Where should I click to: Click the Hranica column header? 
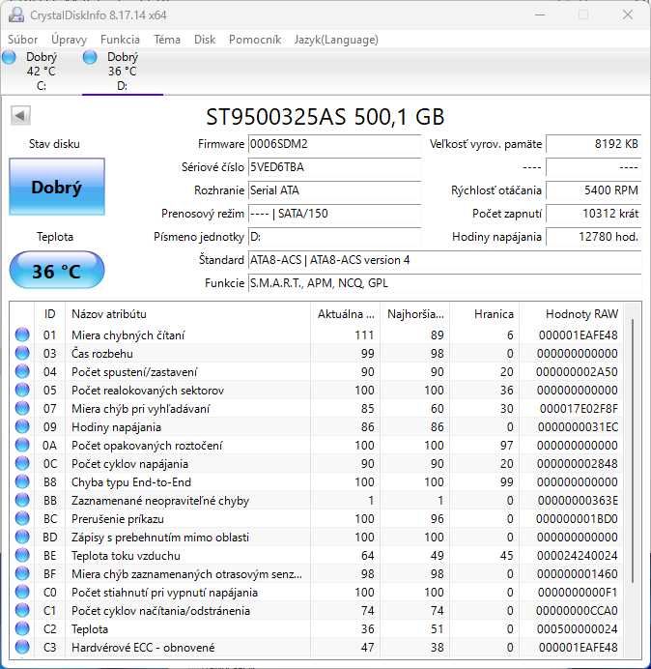click(485, 314)
